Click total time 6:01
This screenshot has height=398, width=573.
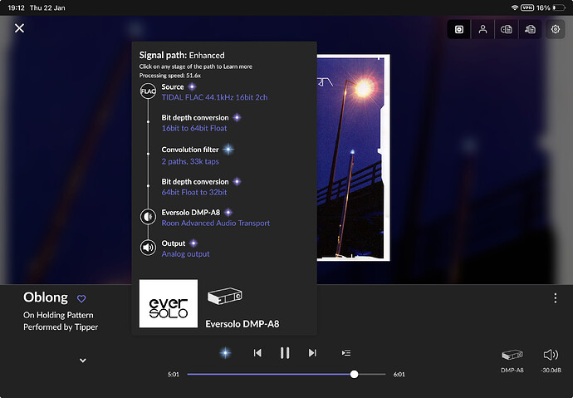click(x=399, y=374)
